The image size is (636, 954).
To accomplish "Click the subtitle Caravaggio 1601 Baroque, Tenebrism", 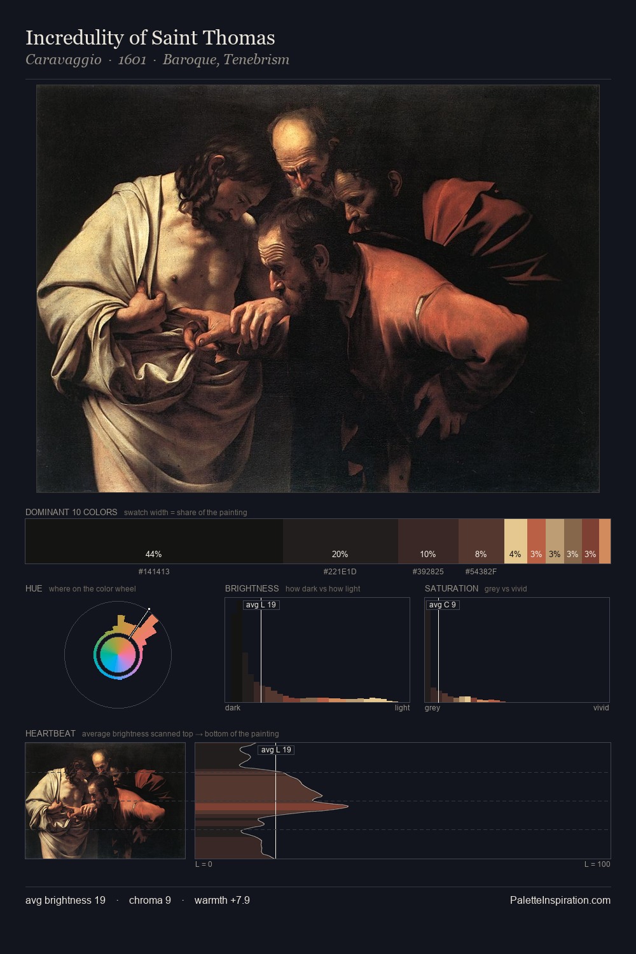I will pyautogui.click(x=157, y=60).
